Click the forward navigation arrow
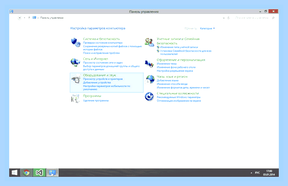The image size is (288, 186). (20, 18)
